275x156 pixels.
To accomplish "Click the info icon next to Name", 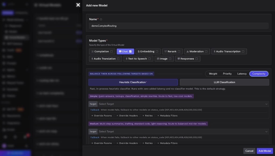I will click(x=101, y=19).
